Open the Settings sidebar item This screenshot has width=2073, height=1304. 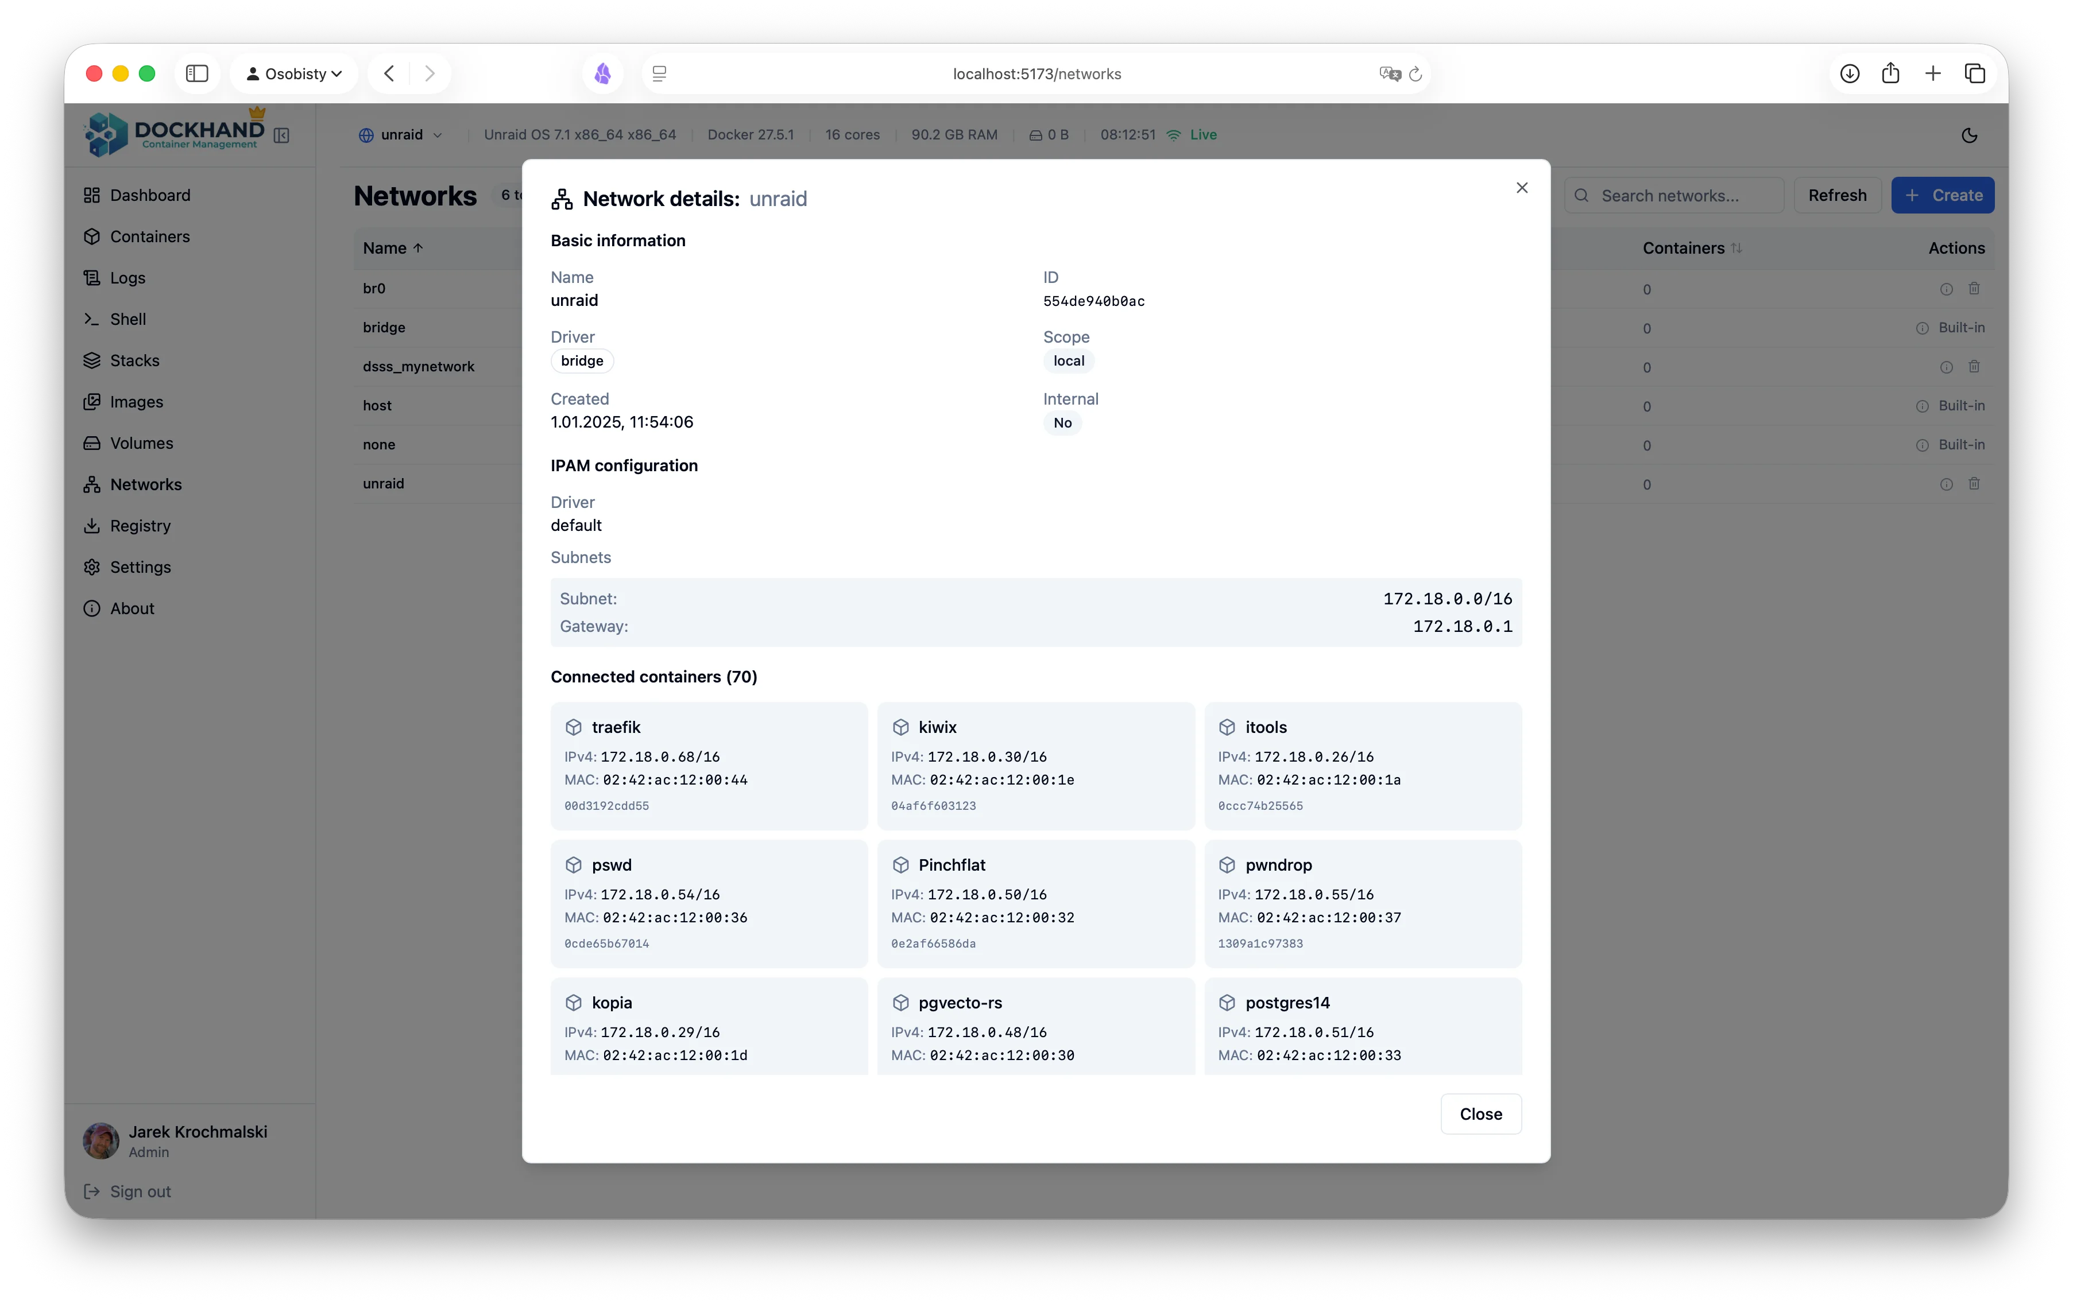[x=140, y=567]
